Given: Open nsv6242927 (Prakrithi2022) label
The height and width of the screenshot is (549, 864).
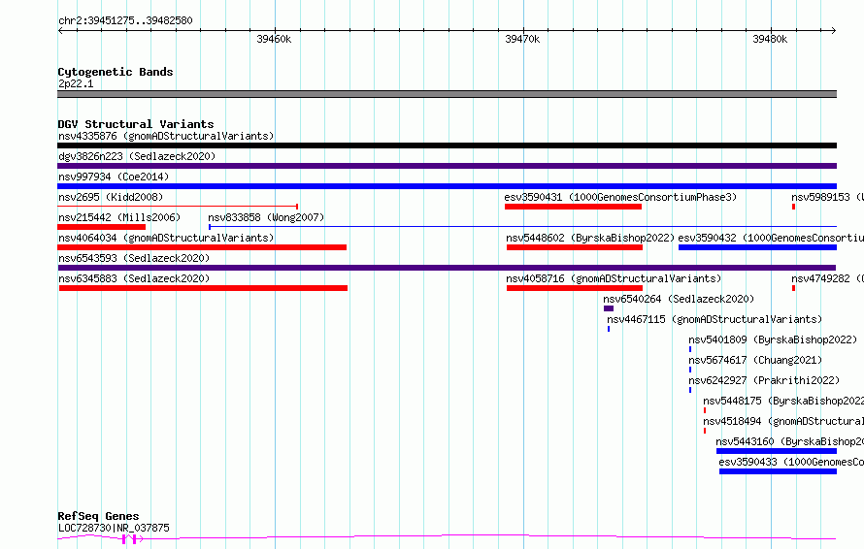Looking at the screenshot, I should [x=764, y=380].
